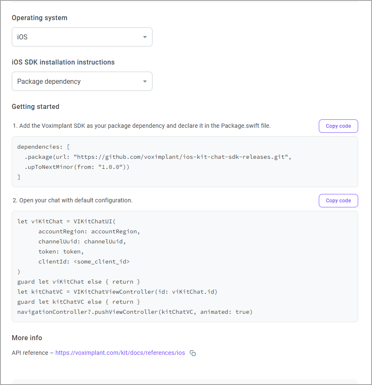The width and height of the screenshot is (372, 385).
Task: Click 'let viKitChat = VIKitChatUI(' line
Action: (66, 222)
